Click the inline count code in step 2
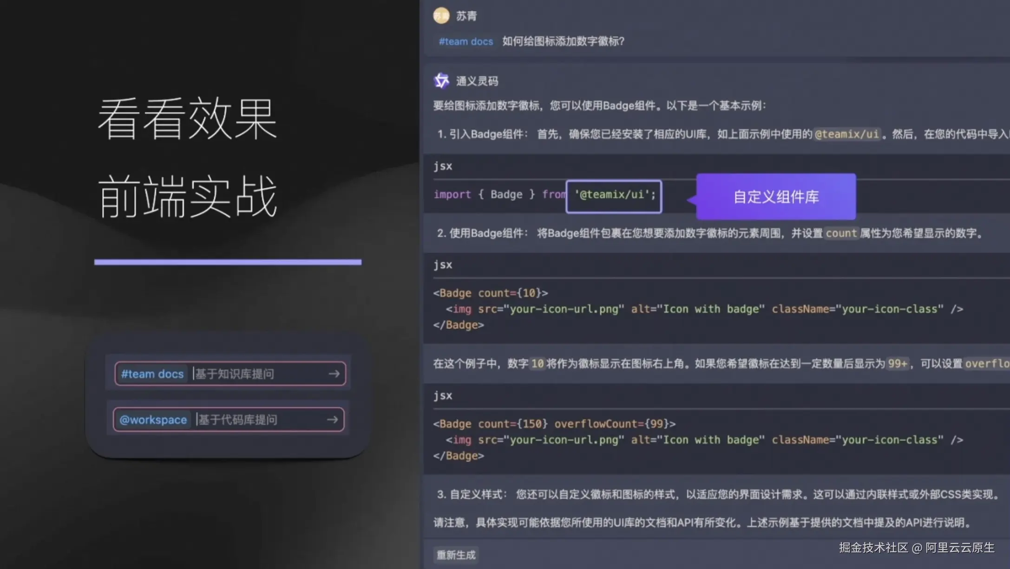The height and width of the screenshot is (569, 1010). [x=841, y=233]
